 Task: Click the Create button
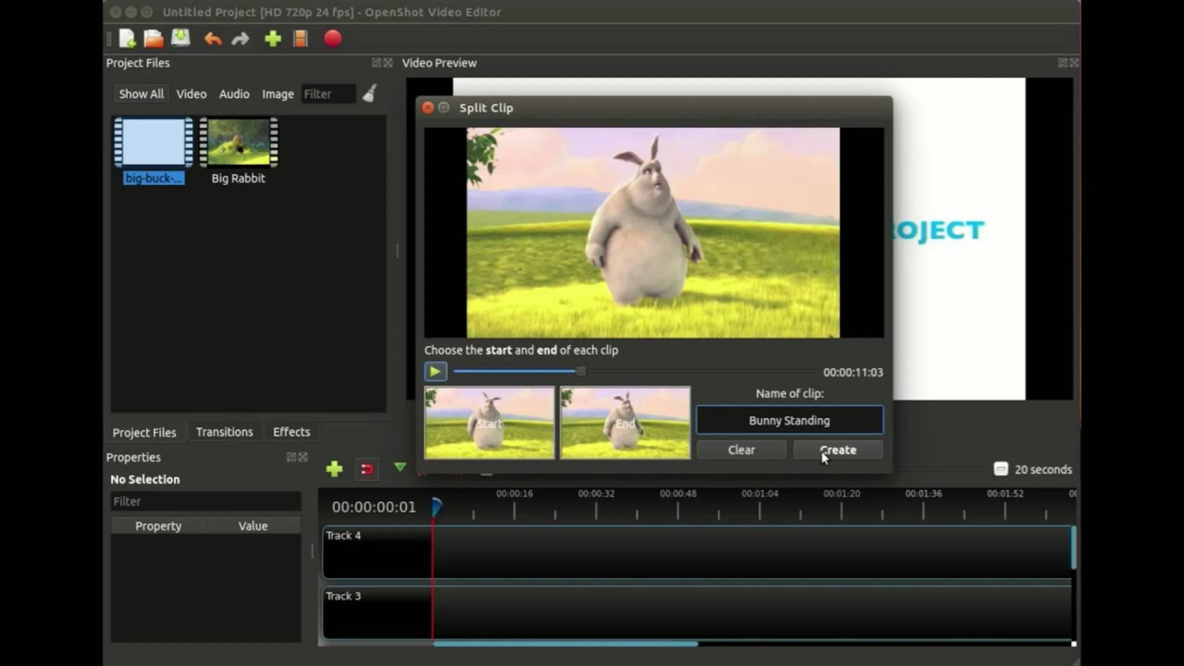(x=838, y=450)
